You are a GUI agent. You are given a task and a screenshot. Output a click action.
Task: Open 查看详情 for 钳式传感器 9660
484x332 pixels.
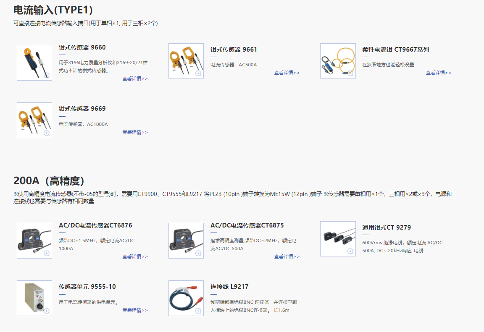pos(135,78)
